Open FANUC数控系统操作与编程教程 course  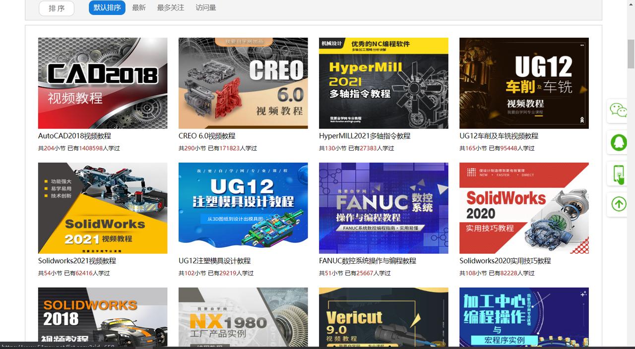(x=368, y=260)
